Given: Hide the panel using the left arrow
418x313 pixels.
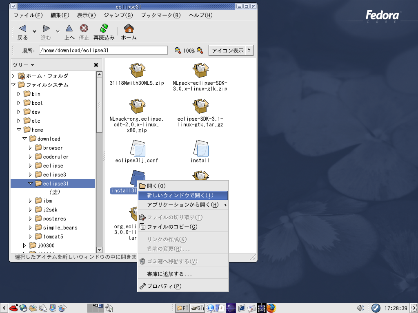Looking at the screenshot, I should point(4,308).
